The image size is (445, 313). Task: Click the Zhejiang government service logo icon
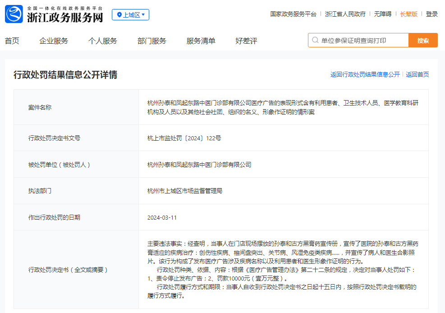(14, 14)
